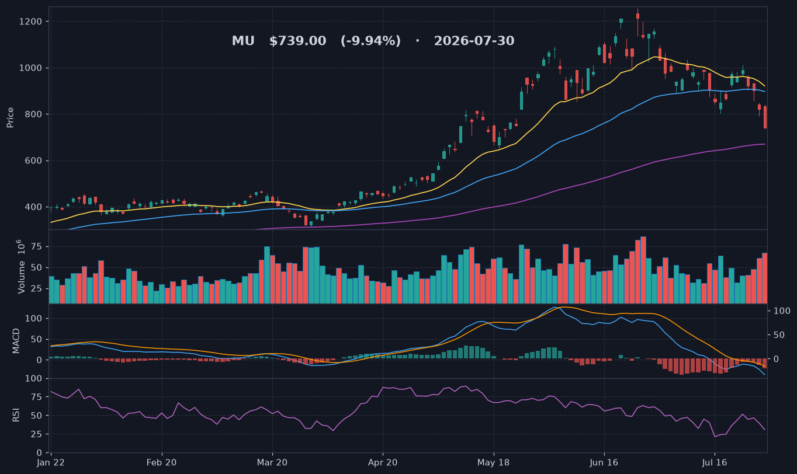
Task: Click the Feb 20 date label
Action: (x=162, y=462)
